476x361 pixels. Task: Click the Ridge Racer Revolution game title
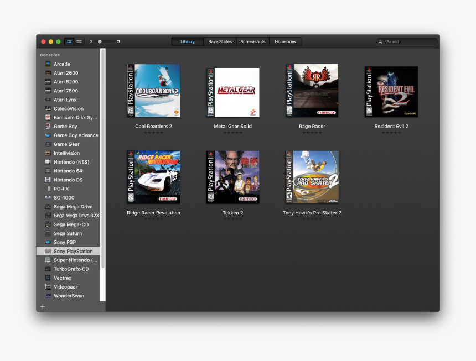[x=154, y=213]
